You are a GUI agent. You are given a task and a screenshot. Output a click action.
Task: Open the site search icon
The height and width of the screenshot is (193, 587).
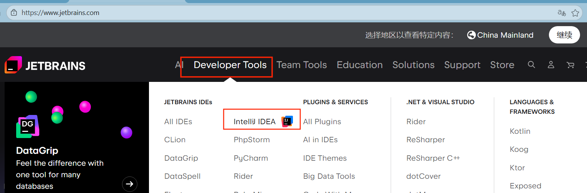pos(531,65)
